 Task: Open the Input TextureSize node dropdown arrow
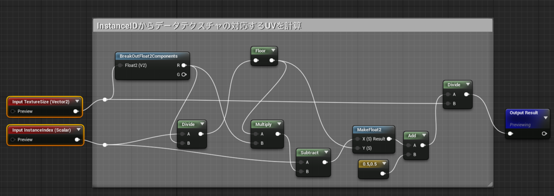pyautogui.click(x=77, y=102)
